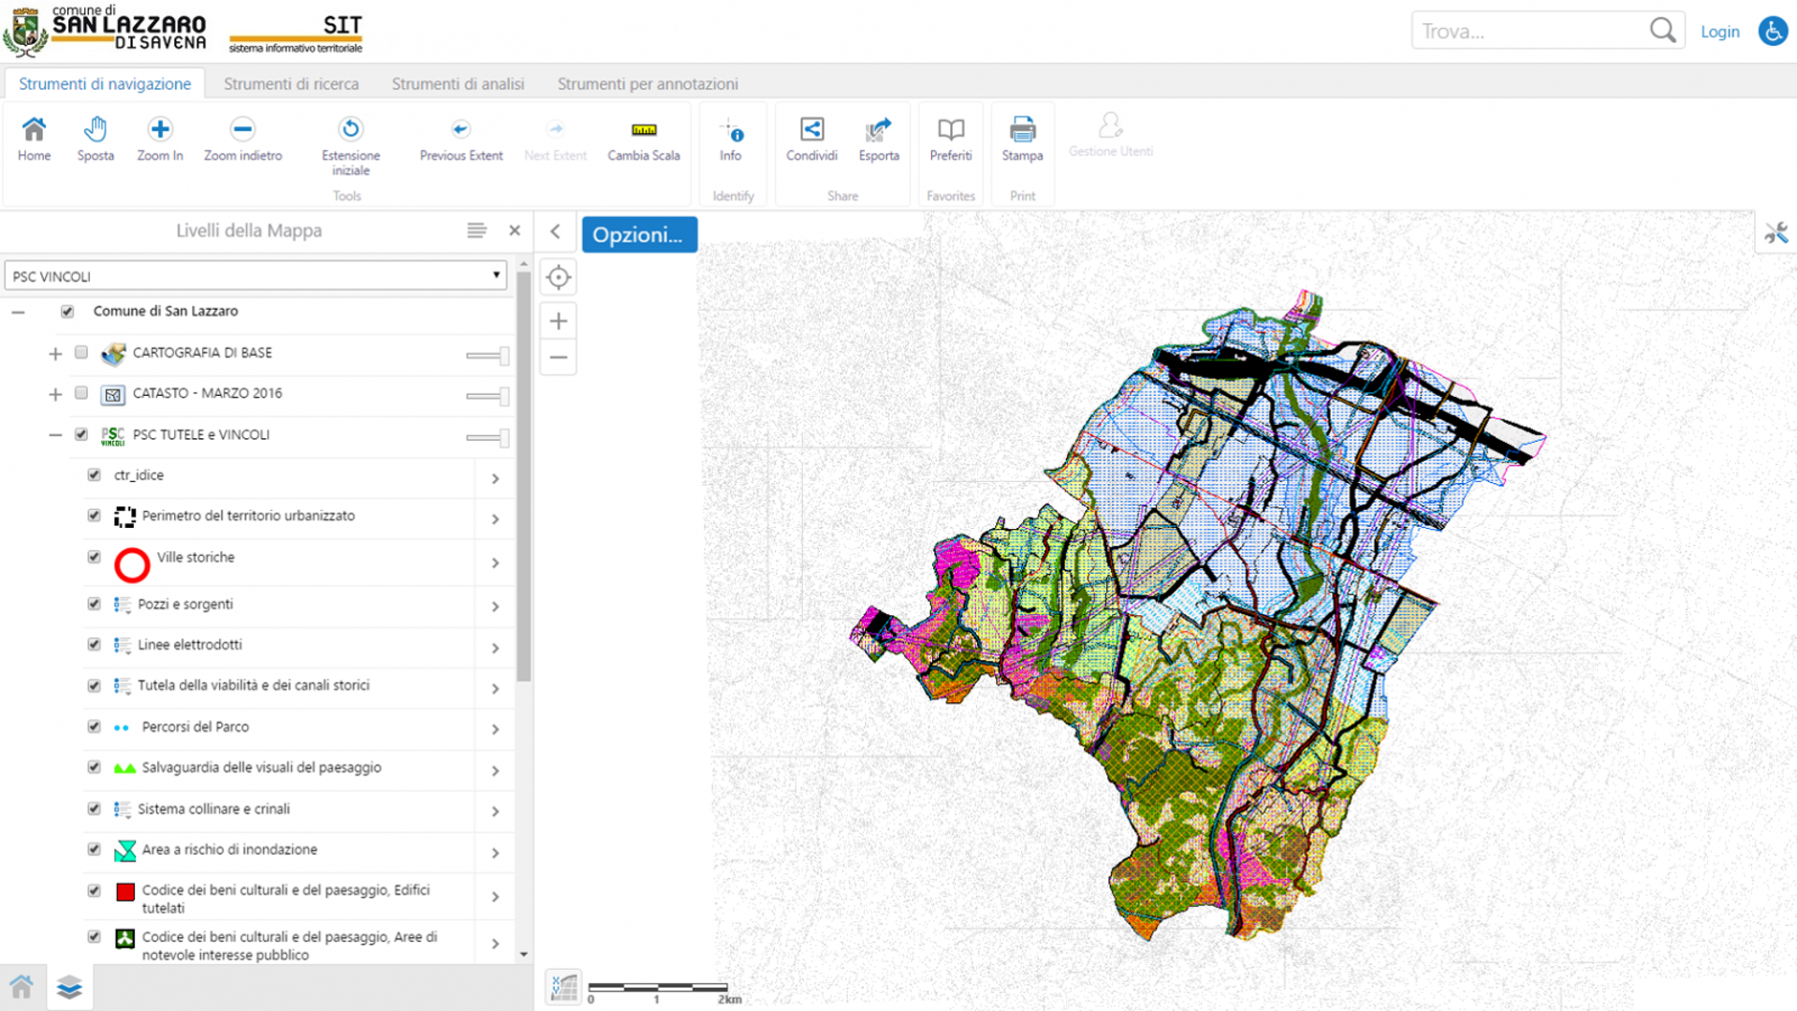Open ctr_idice layer details chevron
Image resolution: width=1797 pixels, height=1011 pixels.
click(495, 478)
